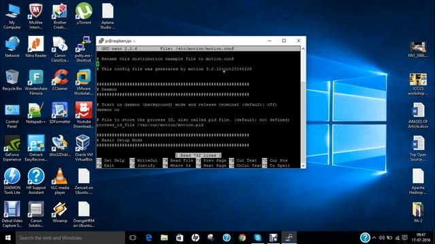Open DAEMON Tools Lite shortcut

click(x=12, y=182)
